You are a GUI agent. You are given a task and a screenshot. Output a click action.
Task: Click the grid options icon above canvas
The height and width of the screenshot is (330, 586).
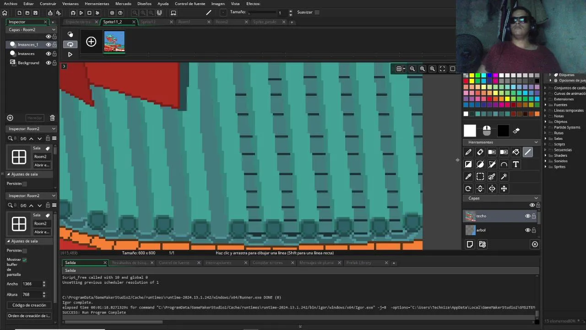click(400, 69)
